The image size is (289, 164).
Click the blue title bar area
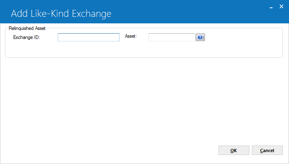[x=184, y=12]
